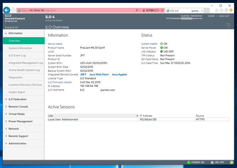Open Active Health System Log
Image resolution: width=237 pixels, height=168 pixels.
coord(24,70)
